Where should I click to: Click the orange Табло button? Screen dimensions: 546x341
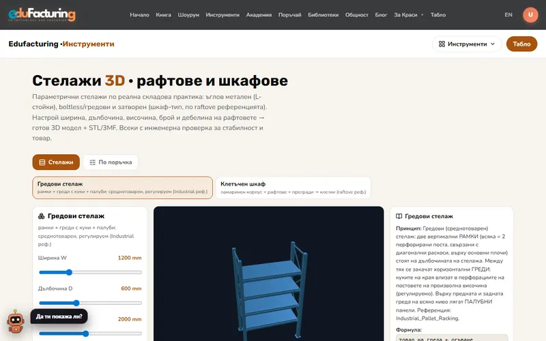tap(521, 44)
